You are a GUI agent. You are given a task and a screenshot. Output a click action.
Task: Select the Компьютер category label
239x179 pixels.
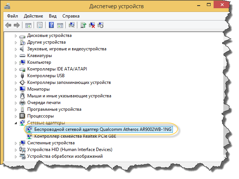(39, 62)
